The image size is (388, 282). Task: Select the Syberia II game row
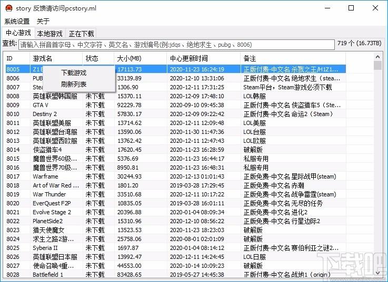[175, 248]
